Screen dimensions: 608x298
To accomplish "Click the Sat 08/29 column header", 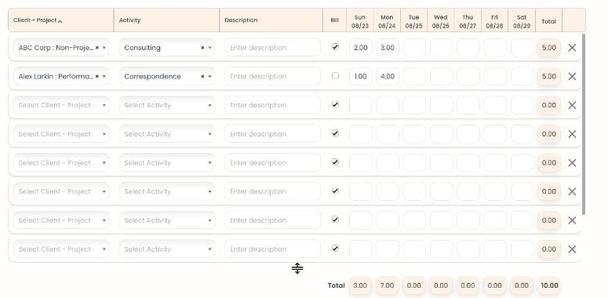I will coord(522,22).
